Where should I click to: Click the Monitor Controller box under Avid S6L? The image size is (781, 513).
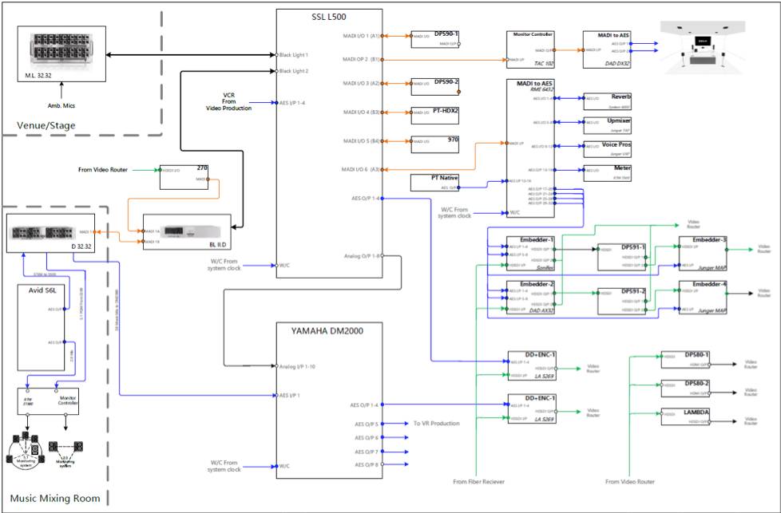tap(47, 401)
